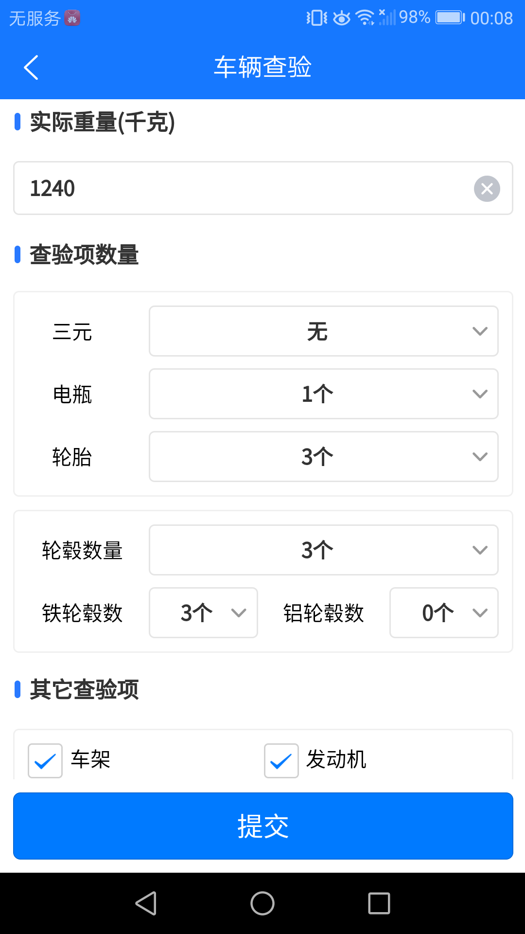Image resolution: width=525 pixels, height=934 pixels.
Task: Open the 轮胎 quantity dropdown
Action: [x=323, y=457]
